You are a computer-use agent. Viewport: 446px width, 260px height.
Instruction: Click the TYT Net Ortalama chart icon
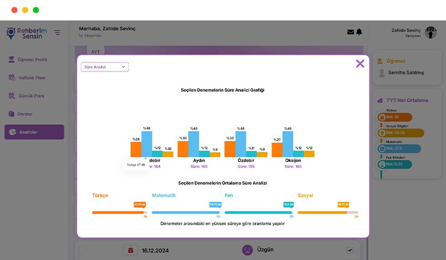(380, 100)
